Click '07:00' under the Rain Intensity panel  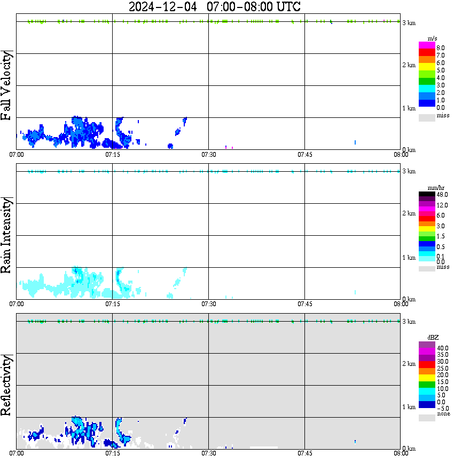[17, 304]
